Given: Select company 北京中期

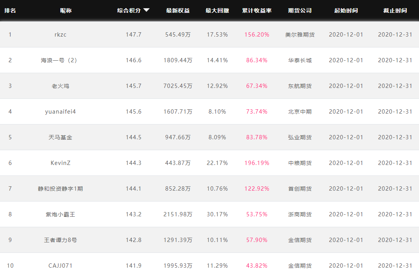Looking at the screenshot, I should pos(300,112).
